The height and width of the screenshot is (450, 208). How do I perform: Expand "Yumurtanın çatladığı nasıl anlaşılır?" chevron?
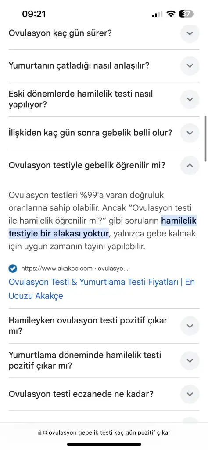click(190, 66)
